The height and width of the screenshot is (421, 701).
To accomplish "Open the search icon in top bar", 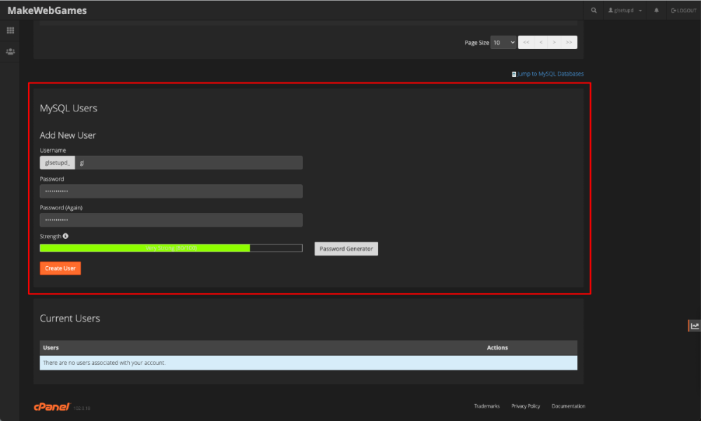I will (x=594, y=11).
